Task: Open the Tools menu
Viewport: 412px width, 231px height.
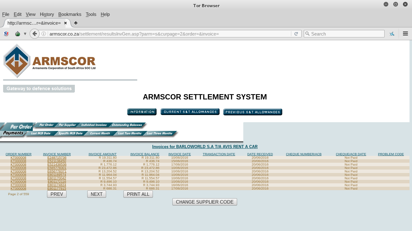Action: click(x=91, y=14)
